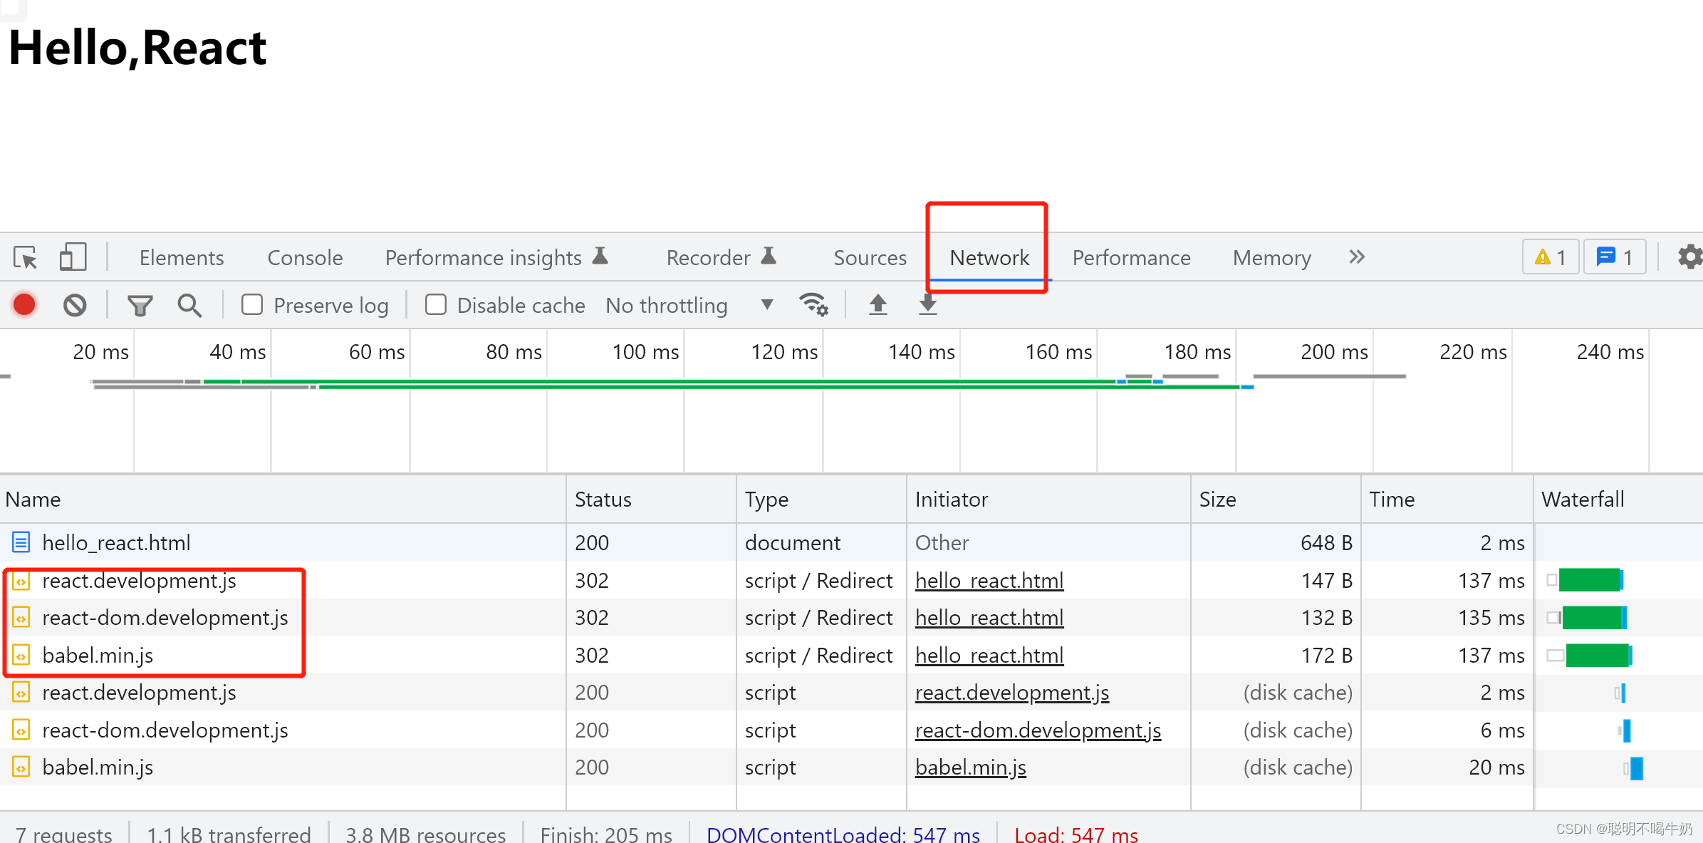This screenshot has height=843, width=1703.
Task: Open hello_react.html initiator link for 172 B row
Action: 989,655
